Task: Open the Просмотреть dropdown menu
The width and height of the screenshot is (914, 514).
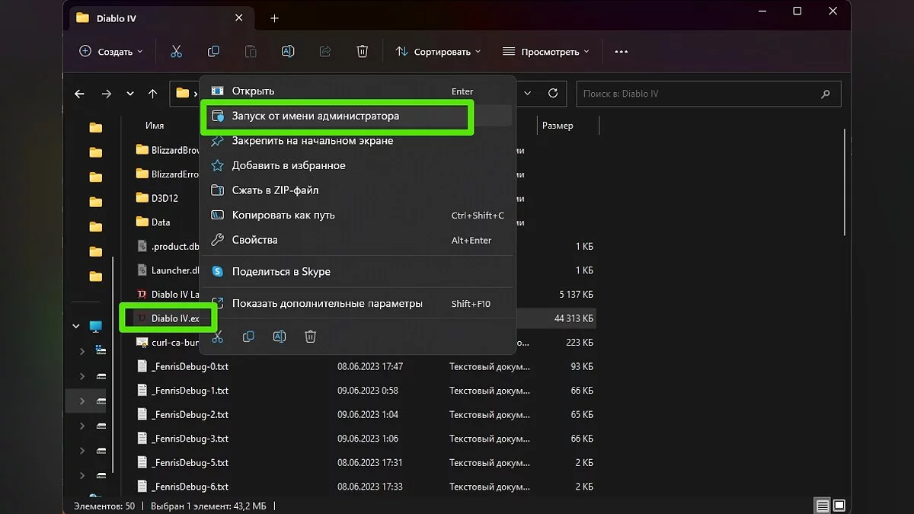Action: click(x=546, y=52)
